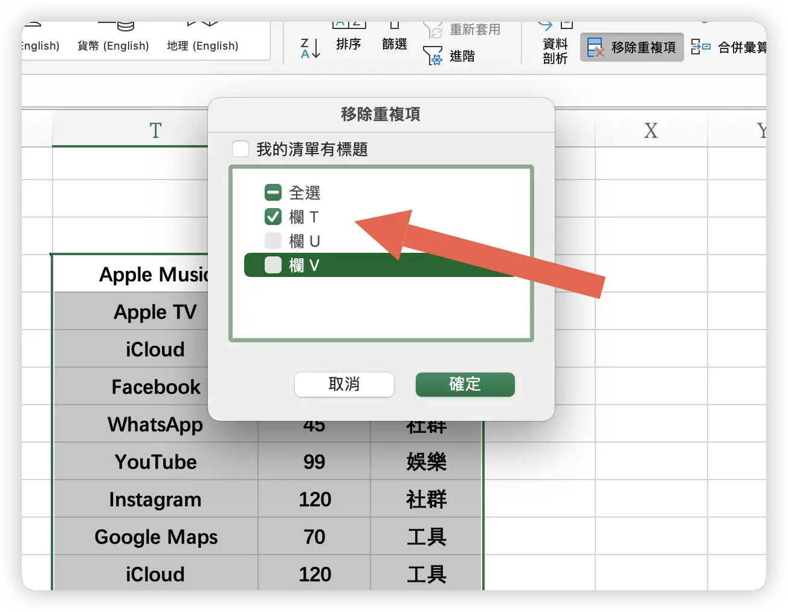Click the cell with value 70

(x=314, y=537)
